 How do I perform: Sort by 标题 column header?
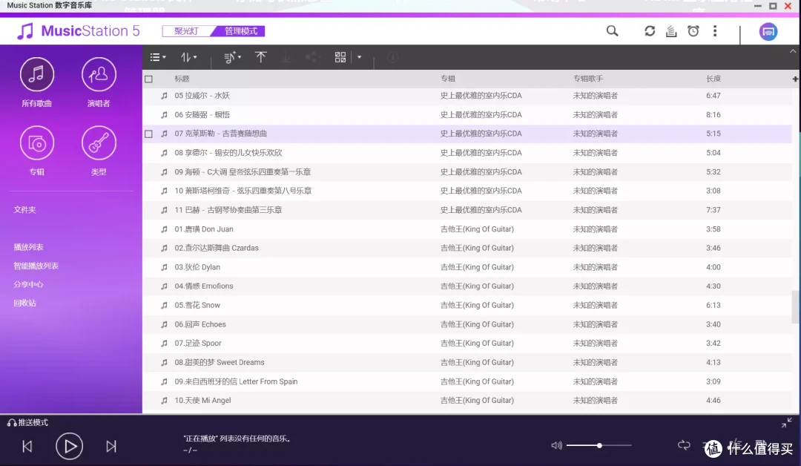[182, 79]
